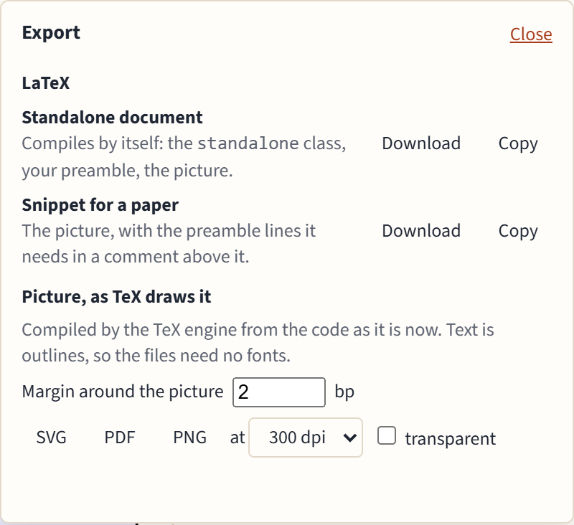Download the Snippet for a paper
This screenshot has height=525, width=574.
pos(421,231)
